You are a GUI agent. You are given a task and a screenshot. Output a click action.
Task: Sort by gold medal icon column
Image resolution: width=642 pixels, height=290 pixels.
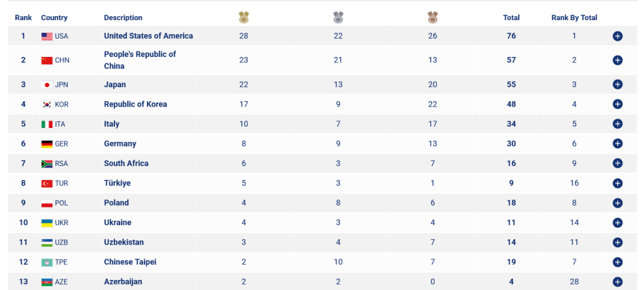244,17
